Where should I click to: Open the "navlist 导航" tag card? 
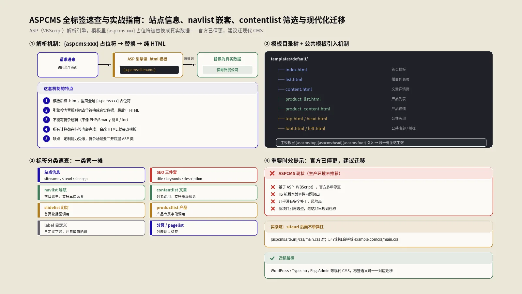click(x=91, y=193)
